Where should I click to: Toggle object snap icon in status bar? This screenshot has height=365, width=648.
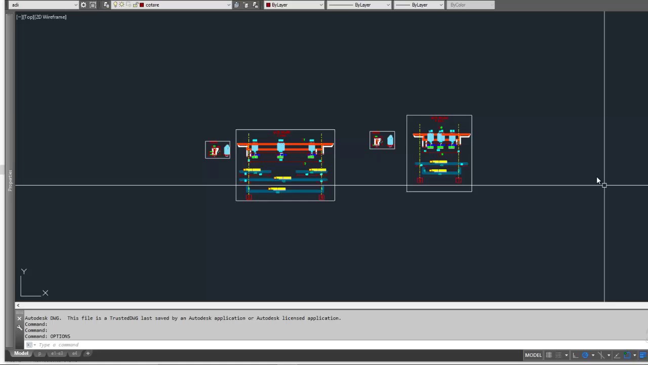627,355
